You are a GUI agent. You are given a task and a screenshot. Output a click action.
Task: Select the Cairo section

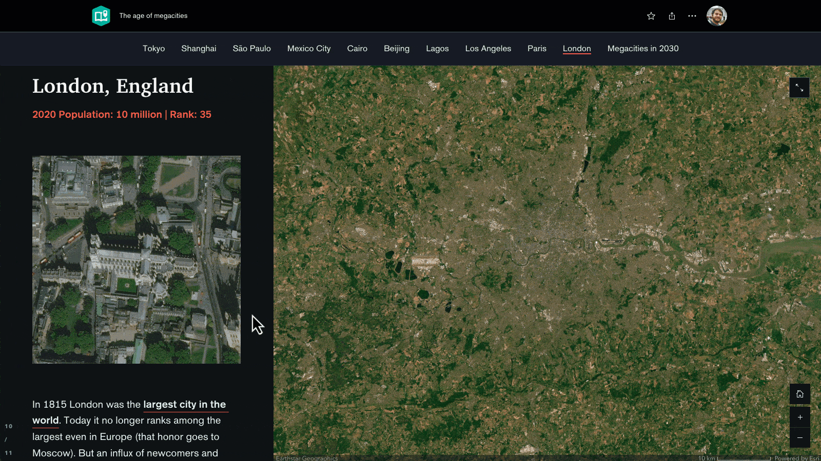click(357, 49)
